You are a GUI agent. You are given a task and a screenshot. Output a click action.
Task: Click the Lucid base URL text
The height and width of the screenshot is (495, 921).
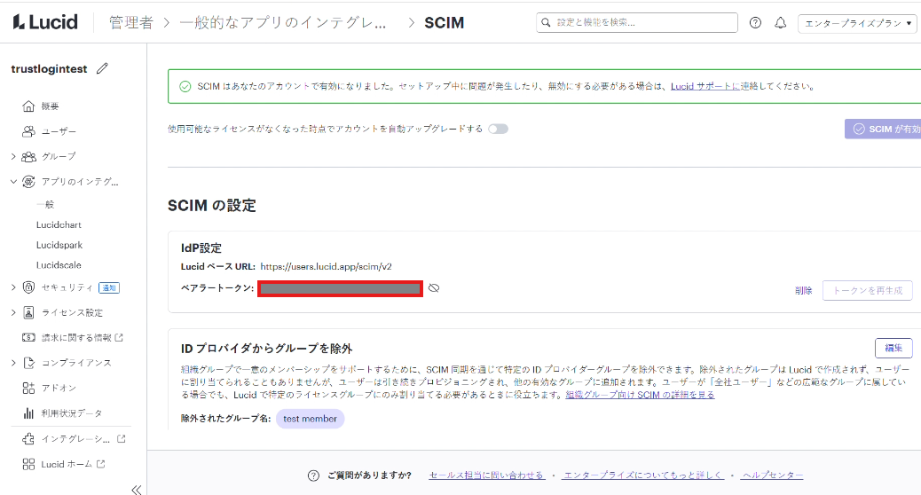326,267
